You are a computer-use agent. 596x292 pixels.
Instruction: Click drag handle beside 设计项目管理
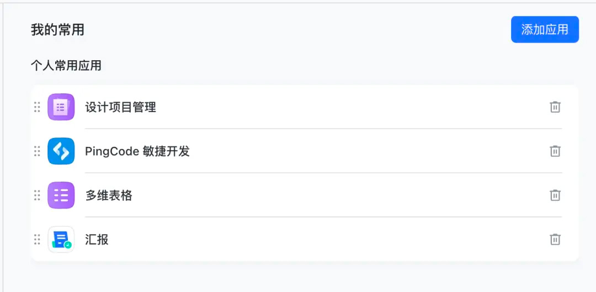coord(37,107)
